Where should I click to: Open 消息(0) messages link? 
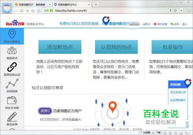point(146,24)
